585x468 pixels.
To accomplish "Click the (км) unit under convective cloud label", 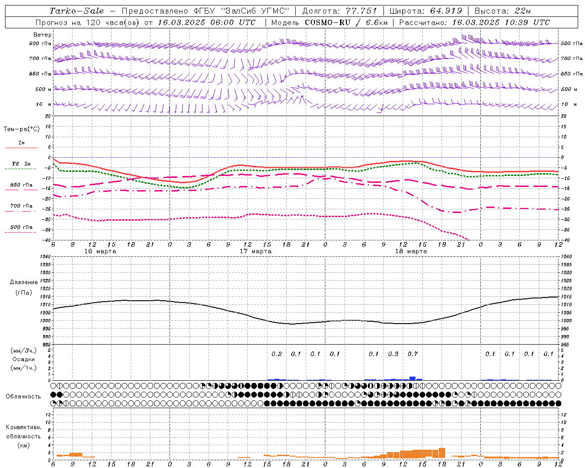I will pos(24,445).
